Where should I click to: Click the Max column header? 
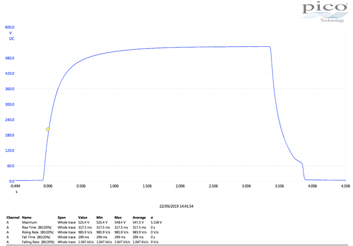tap(118, 217)
